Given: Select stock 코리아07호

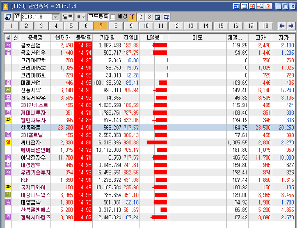Looking at the screenshot, I should 33,60.
